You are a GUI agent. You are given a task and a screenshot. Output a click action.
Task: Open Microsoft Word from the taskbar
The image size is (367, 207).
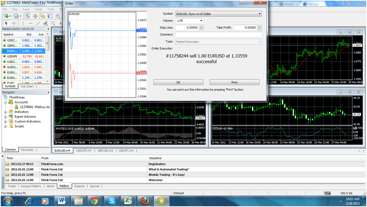pos(62,201)
